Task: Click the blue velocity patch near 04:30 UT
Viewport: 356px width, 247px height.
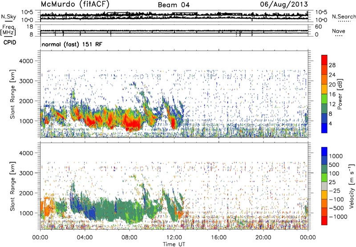Action: (x=92, y=214)
